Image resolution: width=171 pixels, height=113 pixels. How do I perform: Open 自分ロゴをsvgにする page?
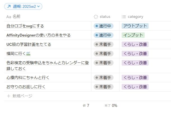point(25,26)
